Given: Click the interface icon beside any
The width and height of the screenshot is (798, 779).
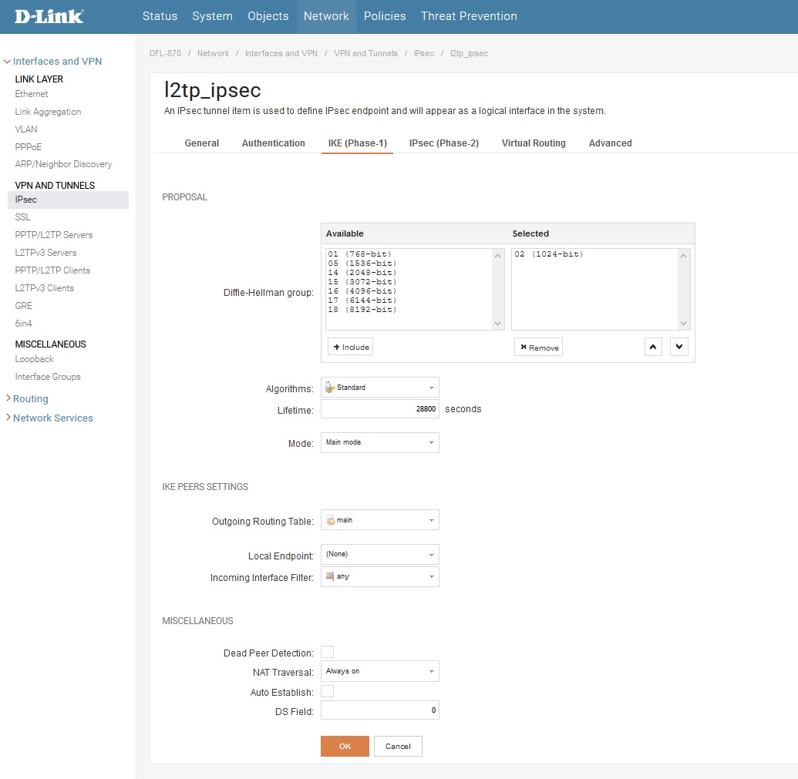Looking at the screenshot, I should pyautogui.click(x=330, y=576).
